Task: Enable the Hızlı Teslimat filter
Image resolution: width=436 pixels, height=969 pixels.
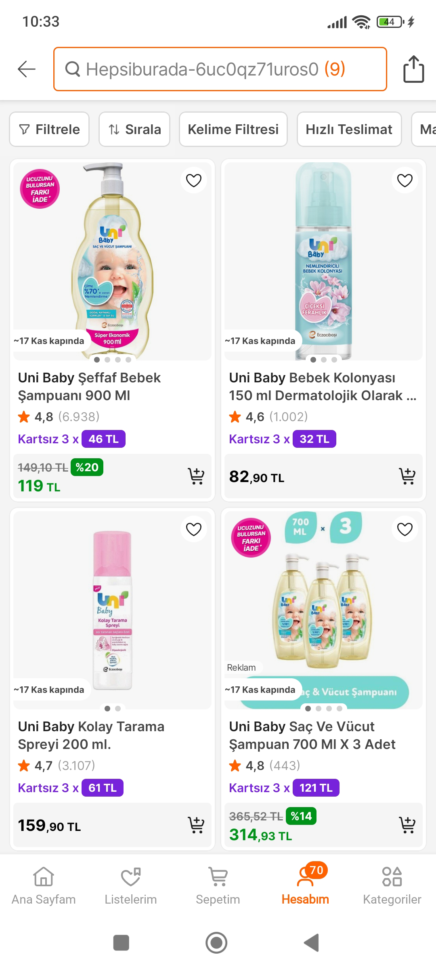Action: [x=349, y=129]
